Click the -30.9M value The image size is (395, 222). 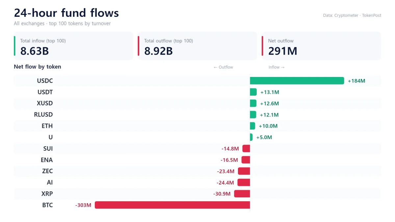pyautogui.click(x=222, y=194)
